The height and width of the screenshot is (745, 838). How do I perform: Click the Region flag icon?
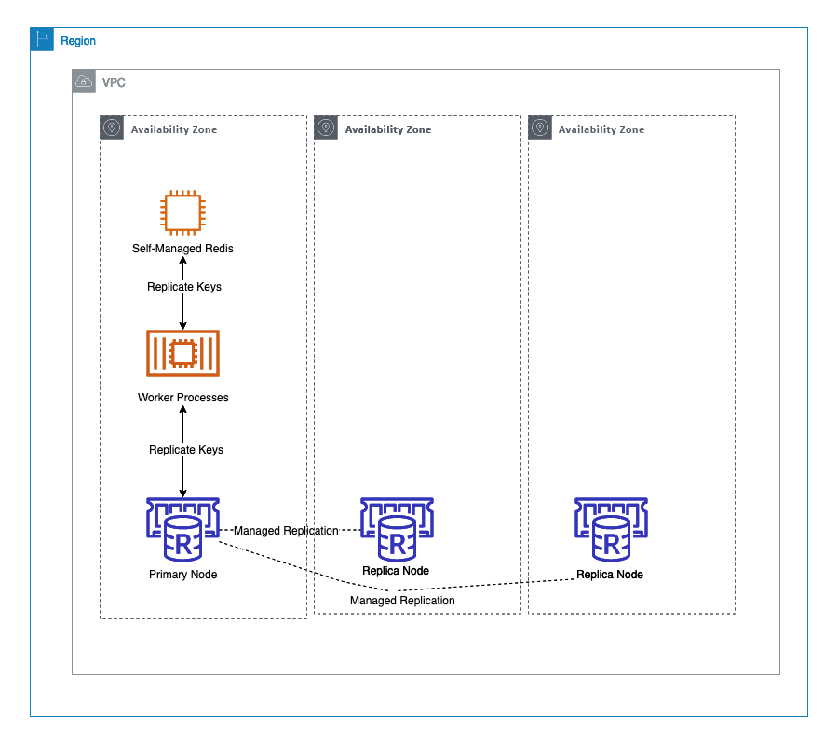(42, 39)
